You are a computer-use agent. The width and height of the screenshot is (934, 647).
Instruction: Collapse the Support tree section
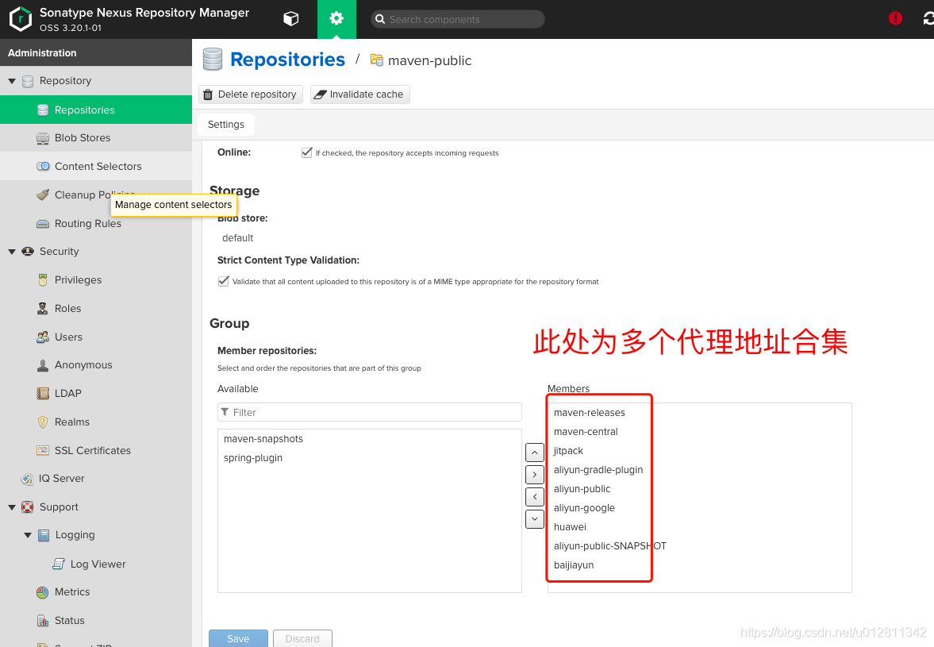[x=12, y=507]
